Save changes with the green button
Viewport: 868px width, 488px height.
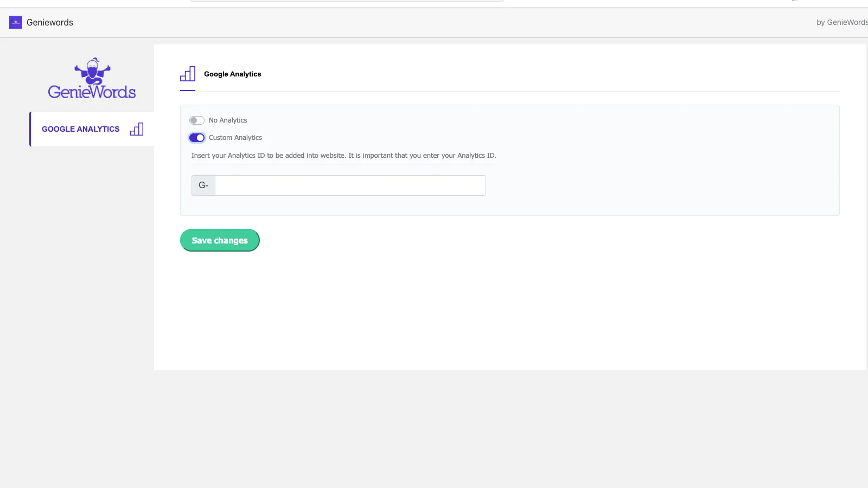(220, 240)
